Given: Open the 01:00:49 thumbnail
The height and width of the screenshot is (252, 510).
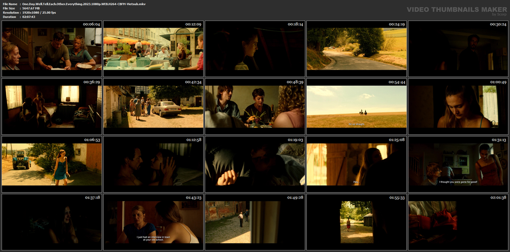Looking at the screenshot, I should point(458,106).
